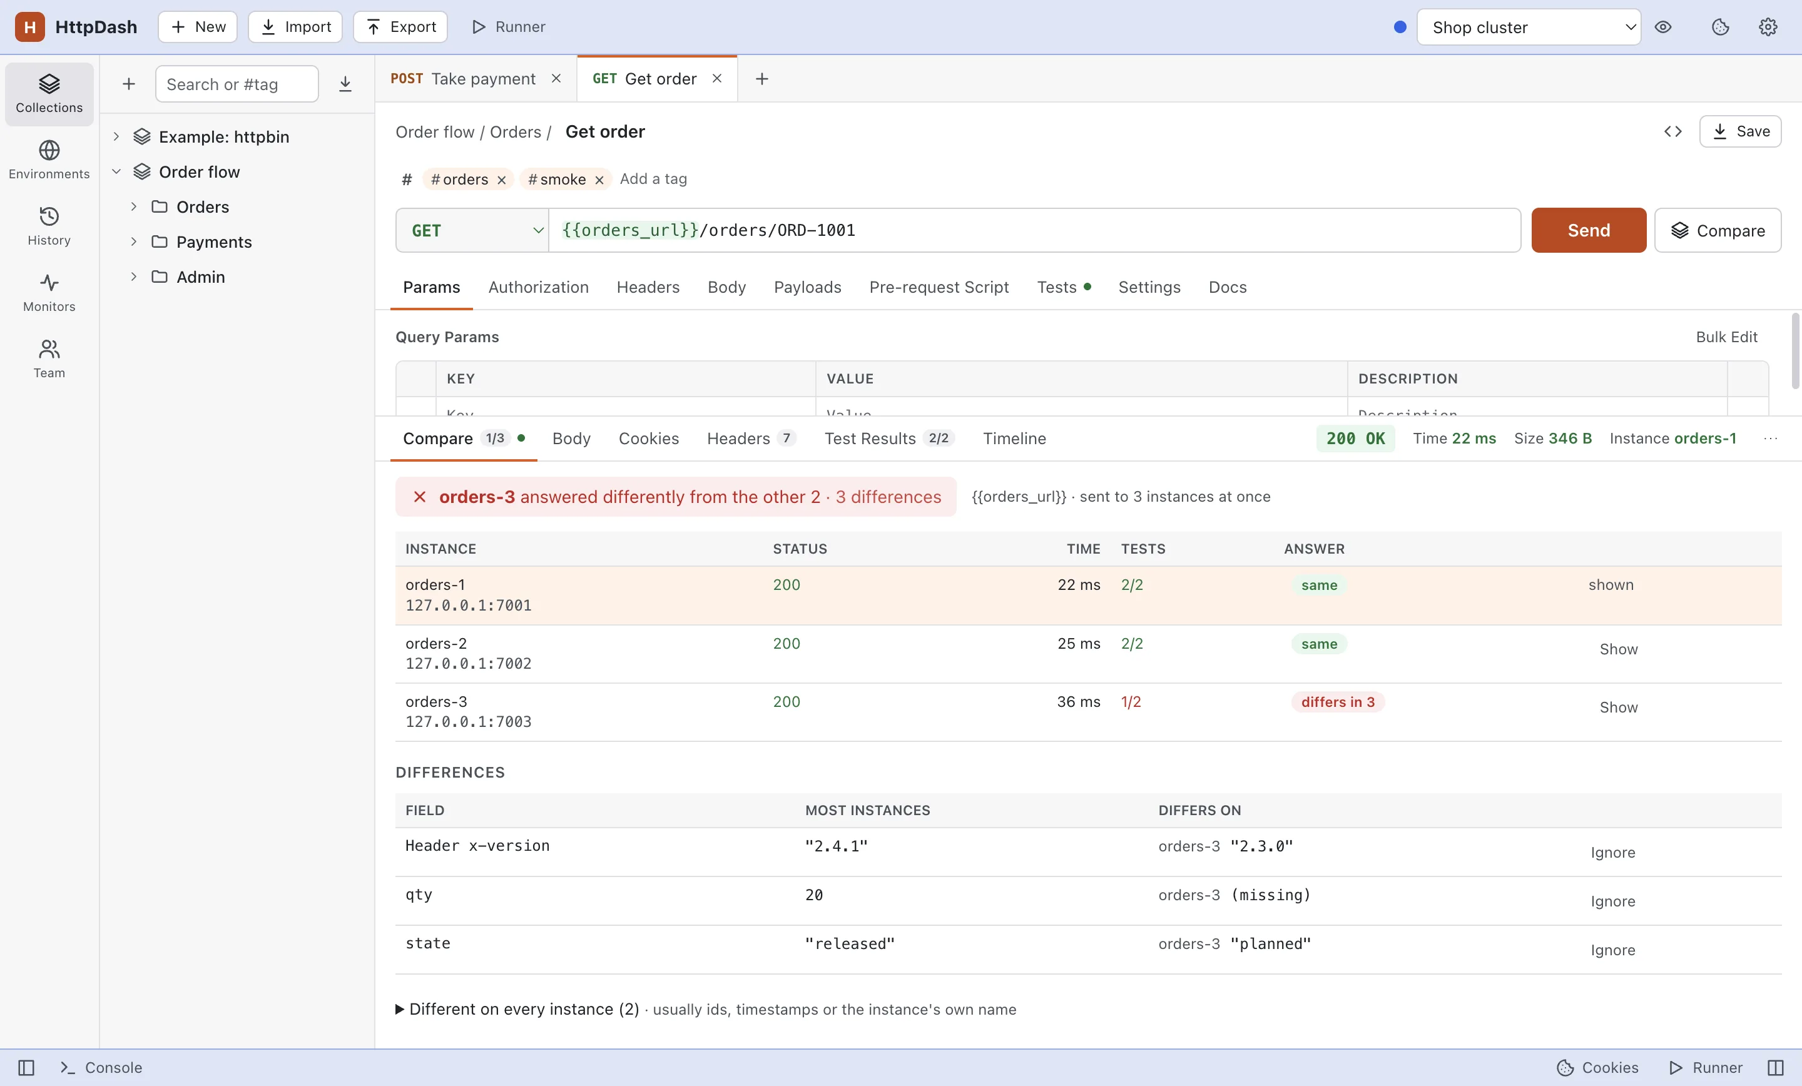Ignore the qty difference
Image resolution: width=1802 pixels, height=1086 pixels.
pyautogui.click(x=1612, y=901)
